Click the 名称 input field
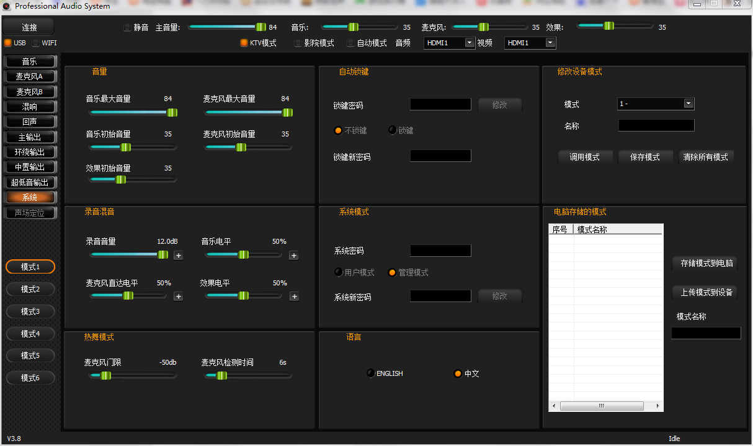753x446 pixels. pos(656,125)
